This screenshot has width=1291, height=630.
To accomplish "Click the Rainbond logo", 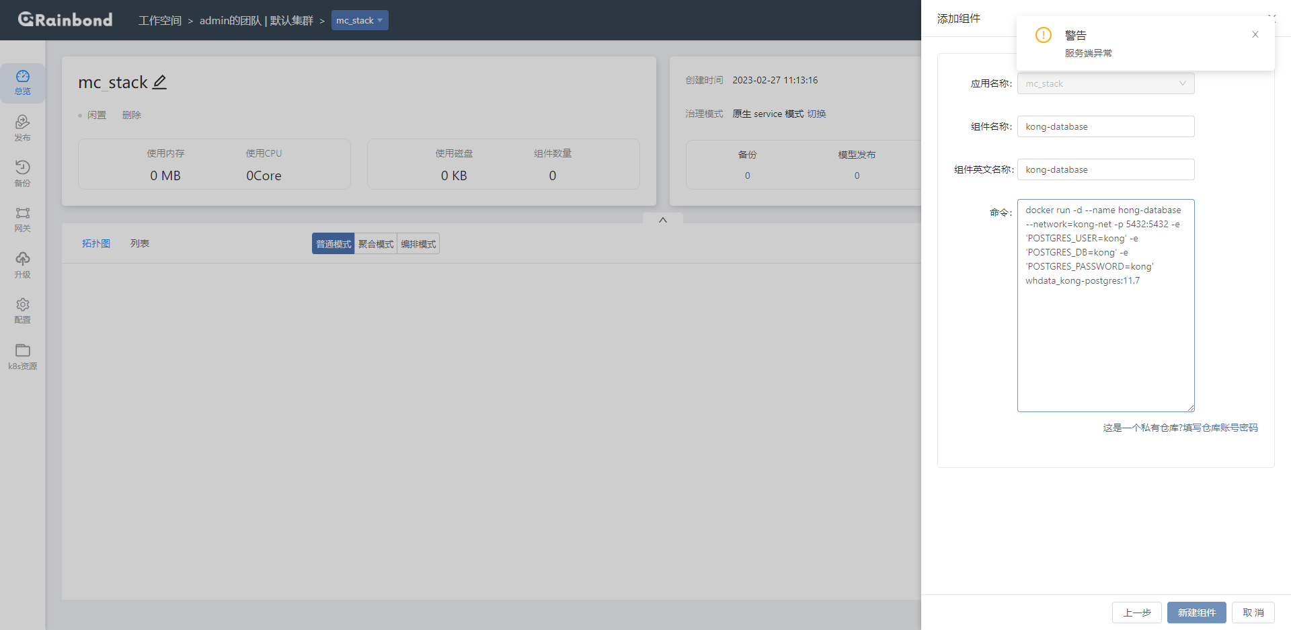I will click(65, 19).
